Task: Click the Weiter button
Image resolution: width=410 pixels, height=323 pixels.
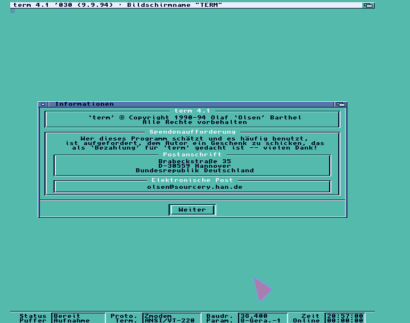Action: (x=192, y=210)
